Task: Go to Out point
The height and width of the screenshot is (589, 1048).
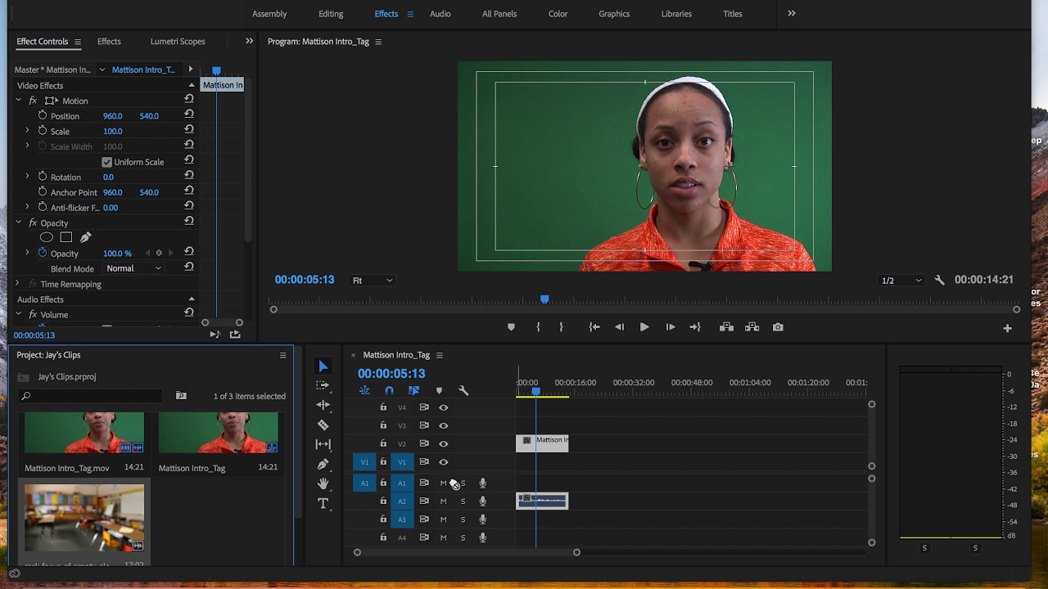Action: tap(695, 327)
